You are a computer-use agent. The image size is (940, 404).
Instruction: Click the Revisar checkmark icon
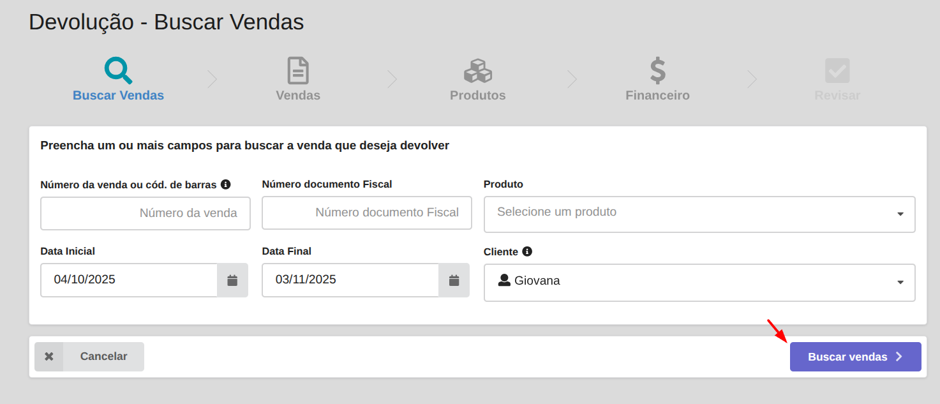(837, 71)
